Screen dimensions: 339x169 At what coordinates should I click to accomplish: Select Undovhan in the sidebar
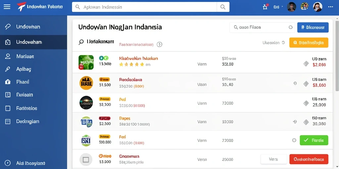click(33, 27)
